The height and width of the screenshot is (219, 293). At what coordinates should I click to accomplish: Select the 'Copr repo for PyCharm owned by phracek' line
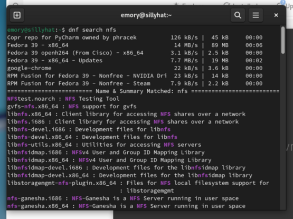point(135,37)
